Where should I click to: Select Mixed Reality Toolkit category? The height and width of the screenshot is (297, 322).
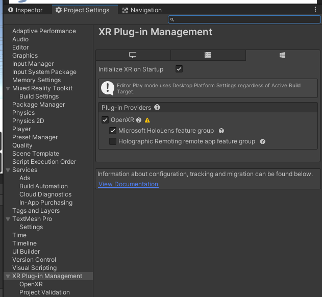tap(42, 88)
